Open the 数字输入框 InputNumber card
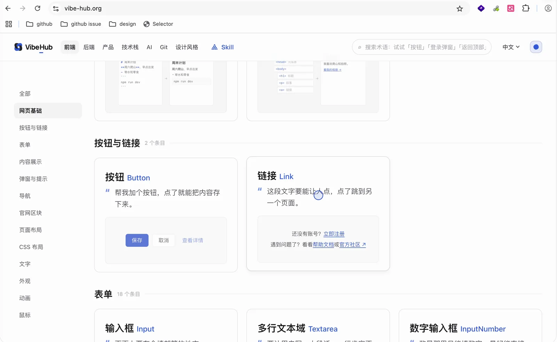Viewport: 557px width, 342px height. [470, 325]
